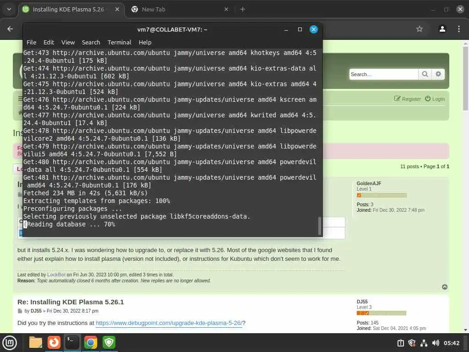
Task: Open GoldenAJF's user profile
Action: 369,183
